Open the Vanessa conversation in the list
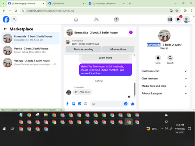Viewport: 195px width, 146px height. (30, 63)
